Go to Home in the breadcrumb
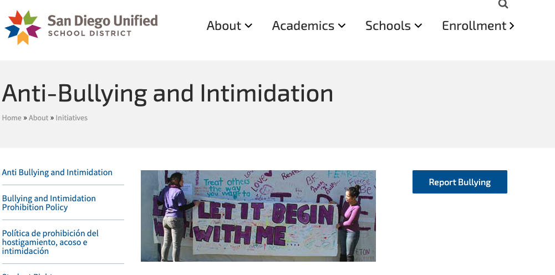555x275 pixels. [x=12, y=118]
